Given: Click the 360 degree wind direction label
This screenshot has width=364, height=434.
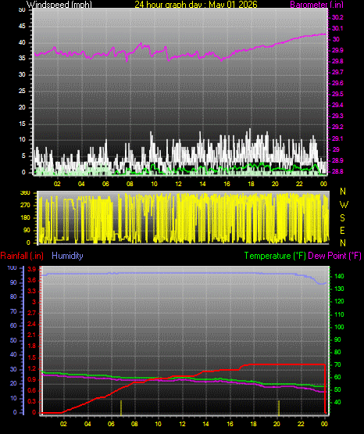Looking at the screenshot, I should click(x=25, y=193).
